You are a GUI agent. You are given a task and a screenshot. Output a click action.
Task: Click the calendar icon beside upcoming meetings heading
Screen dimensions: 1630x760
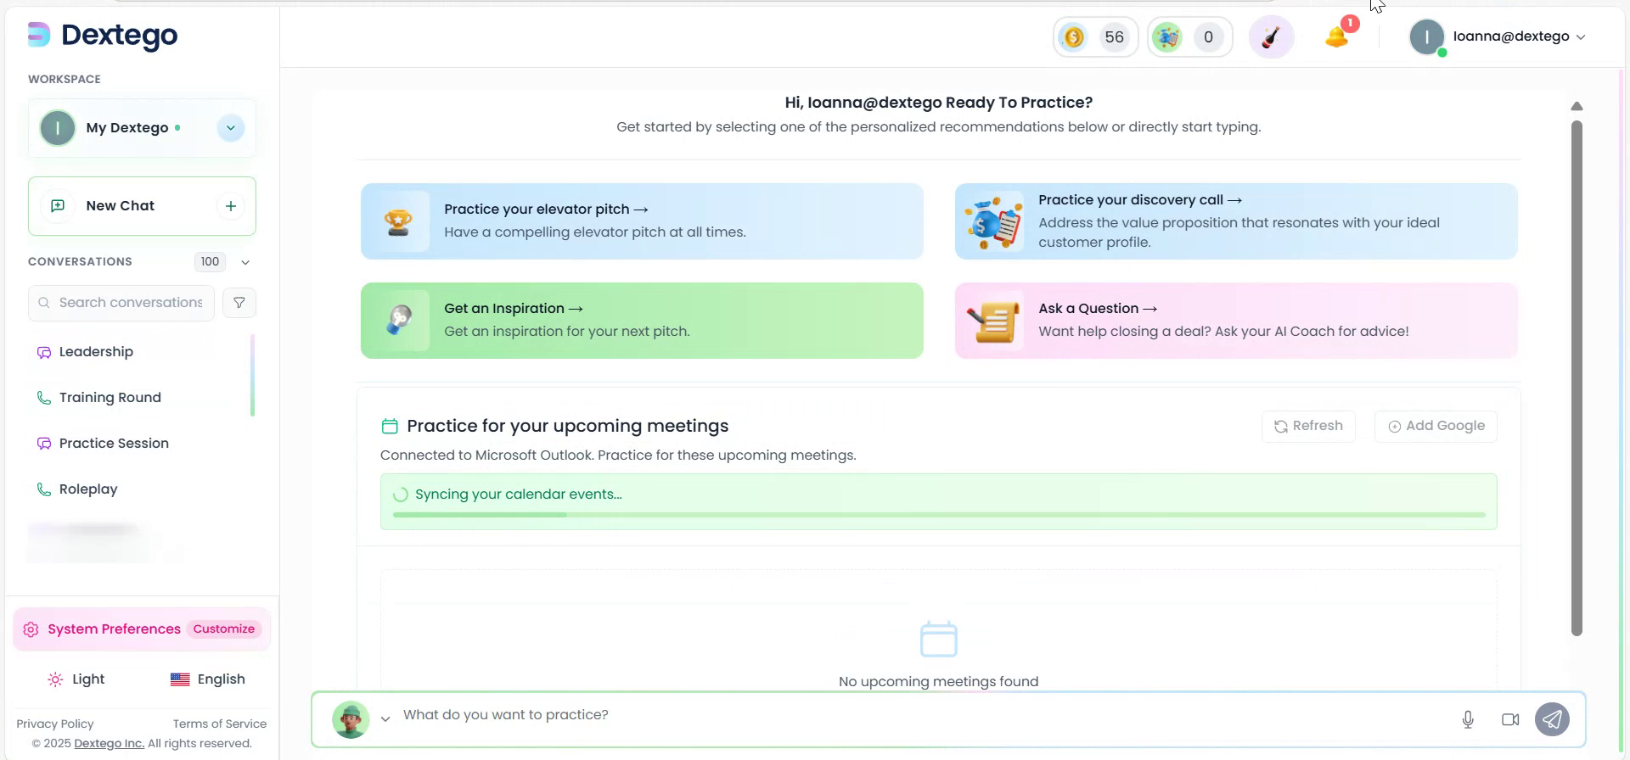390,426
